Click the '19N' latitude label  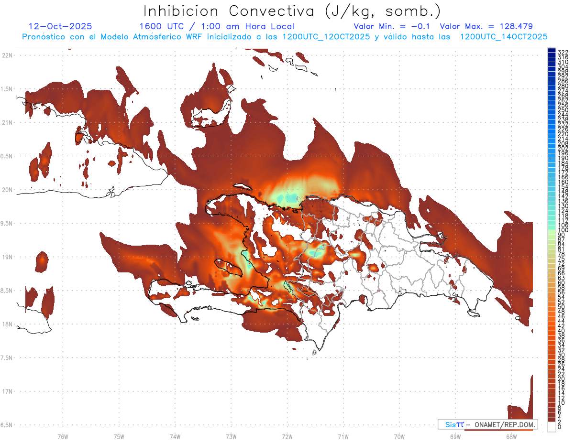7,257
